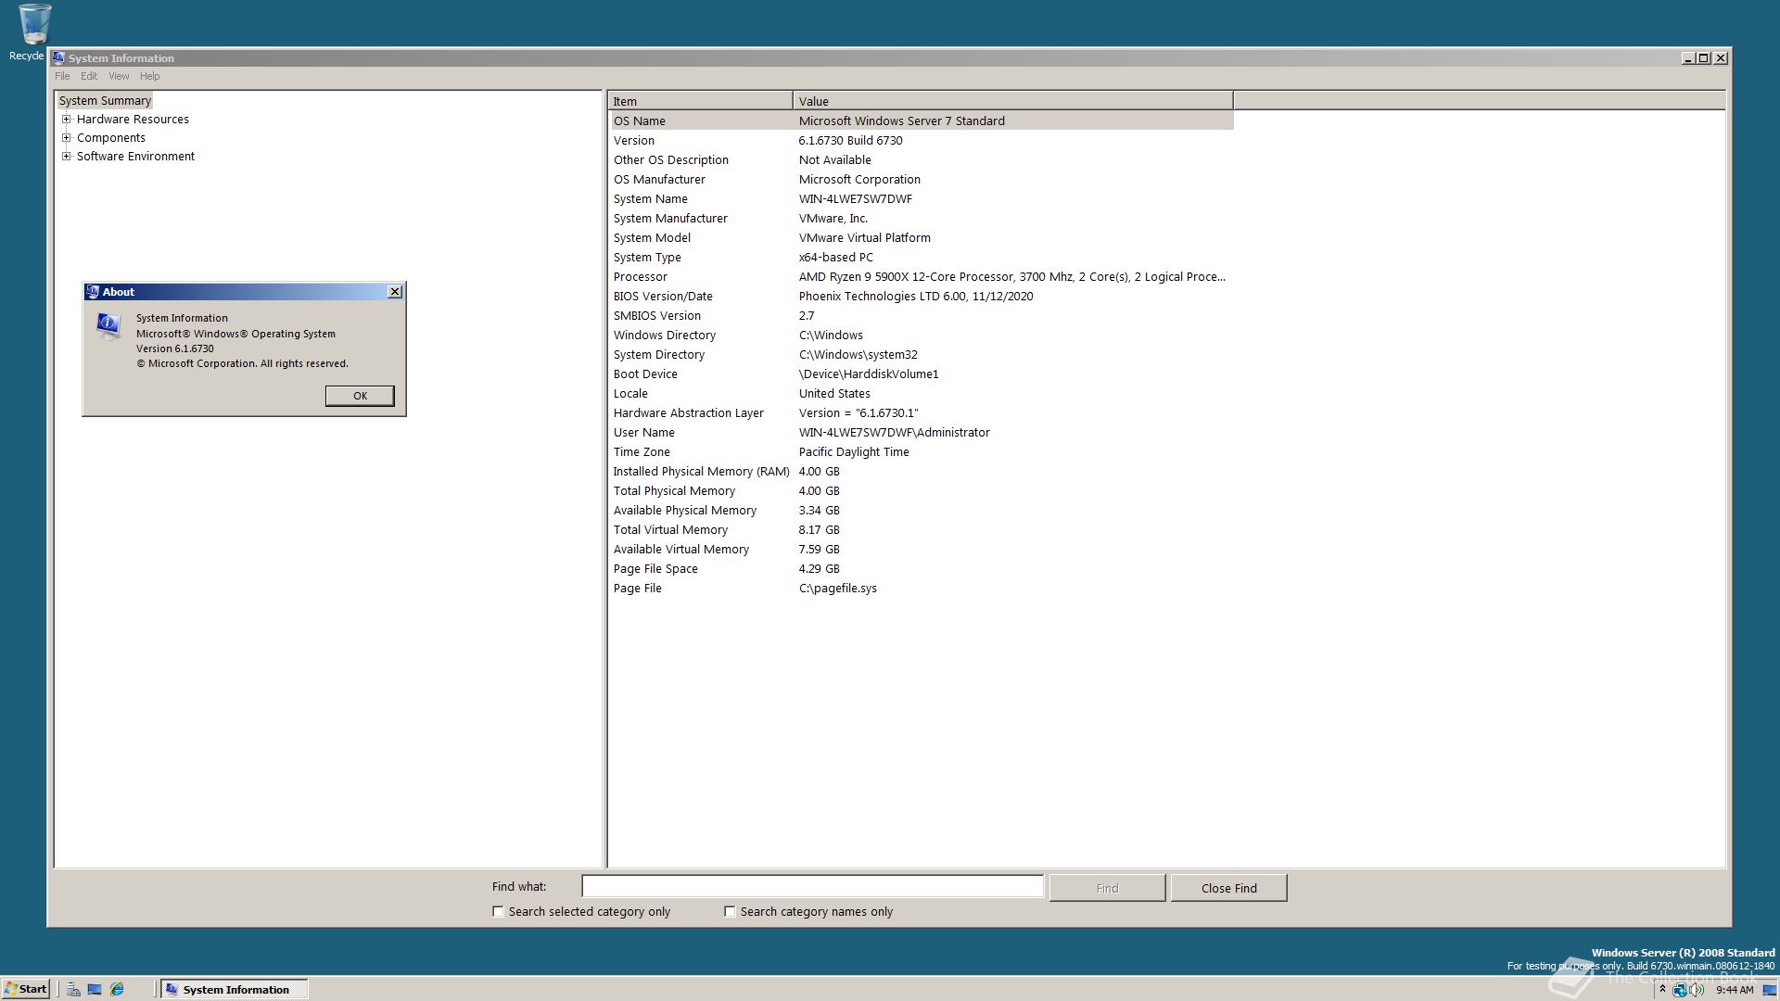Open the View menu

[x=119, y=76]
